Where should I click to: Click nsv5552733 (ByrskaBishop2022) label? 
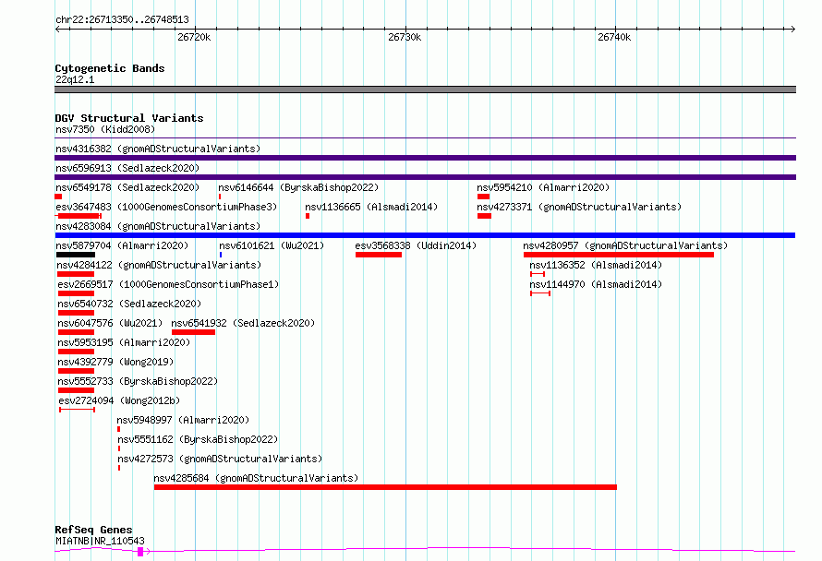tap(138, 381)
